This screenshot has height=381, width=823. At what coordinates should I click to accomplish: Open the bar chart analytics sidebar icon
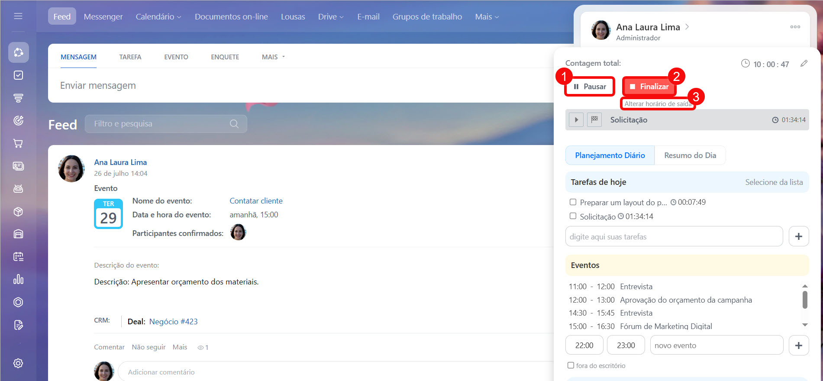tap(18, 279)
